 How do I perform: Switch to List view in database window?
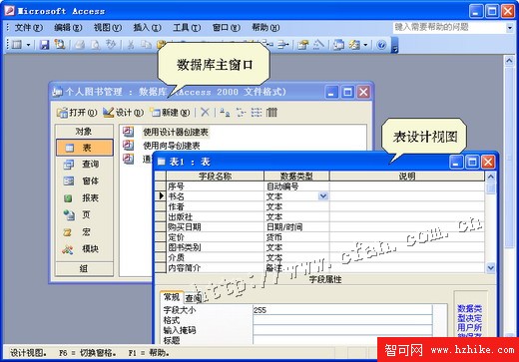click(x=257, y=113)
